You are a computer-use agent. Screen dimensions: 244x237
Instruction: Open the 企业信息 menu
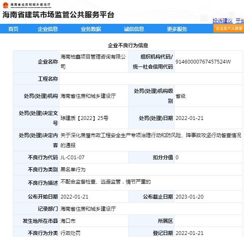click(x=48, y=29)
